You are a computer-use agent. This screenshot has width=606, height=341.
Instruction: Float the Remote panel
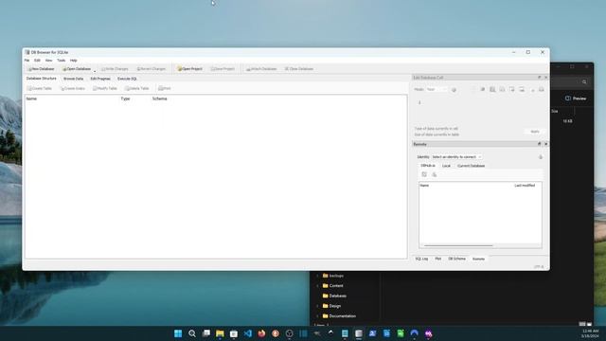pos(540,144)
